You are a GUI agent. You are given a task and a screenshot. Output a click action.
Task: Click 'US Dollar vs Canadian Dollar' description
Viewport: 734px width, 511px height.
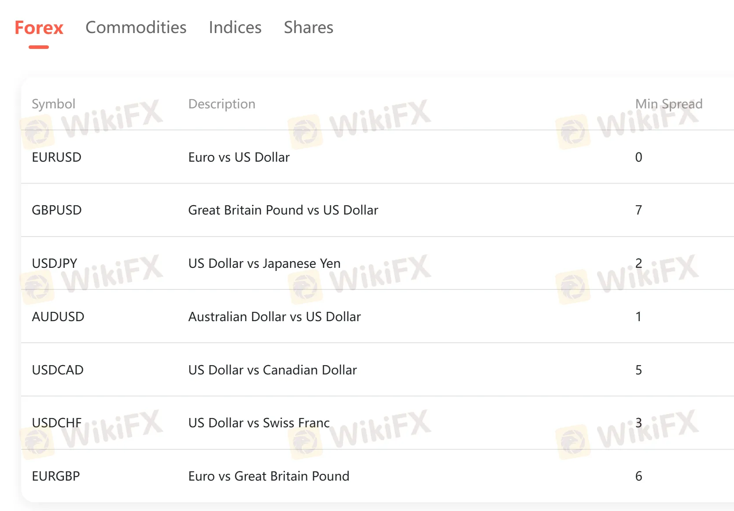click(x=272, y=370)
